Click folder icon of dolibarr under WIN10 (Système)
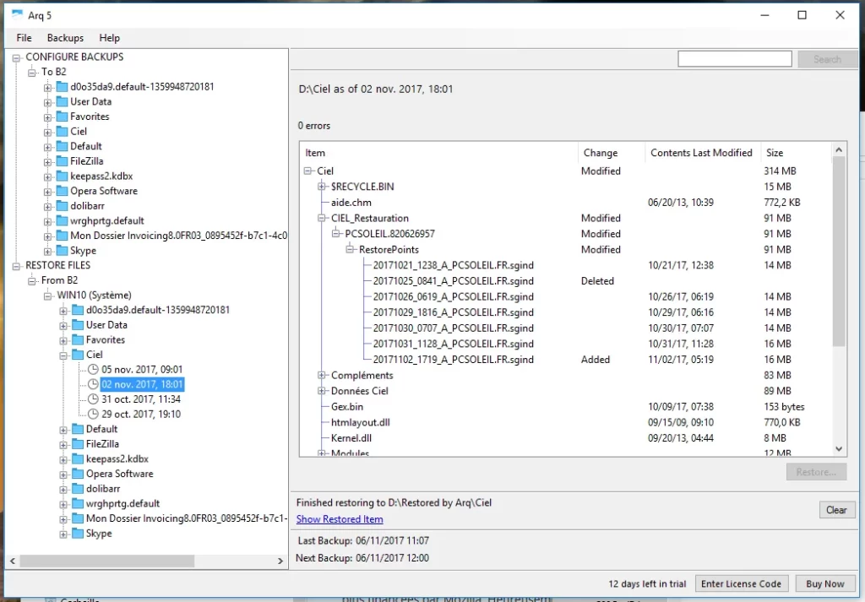Viewport: 865px width, 602px height. click(x=78, y=488)
